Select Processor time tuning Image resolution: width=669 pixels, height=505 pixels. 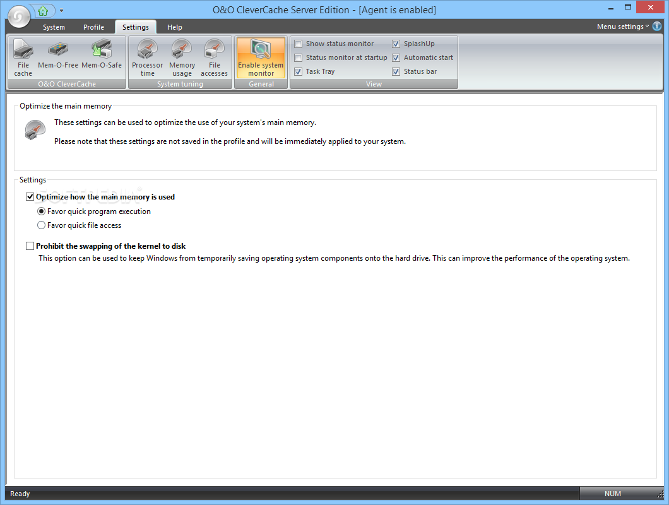click(x=147, y=58)
